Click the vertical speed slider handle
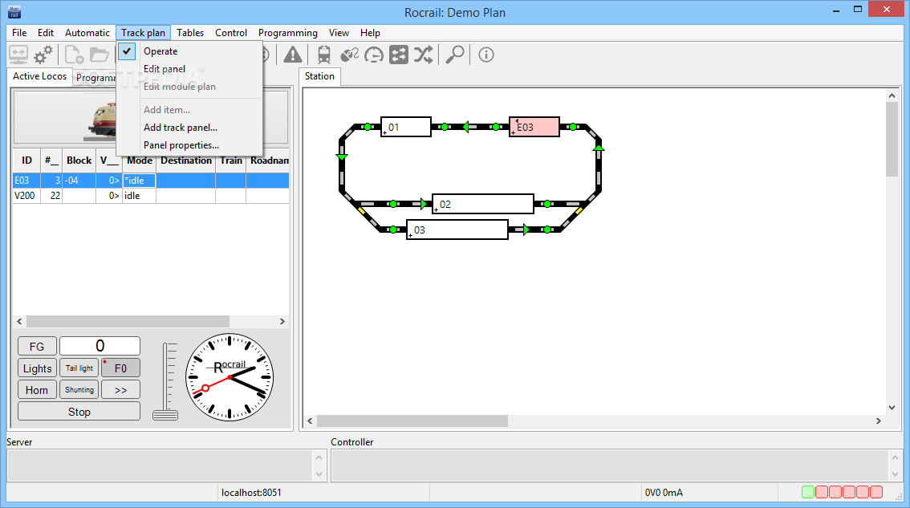The width and height of the screenshot is (910, 508). [165, 415]
